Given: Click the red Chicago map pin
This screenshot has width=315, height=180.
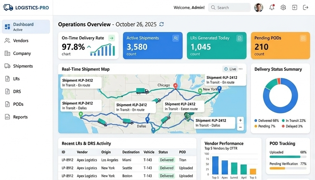Looking at the screenshot, I should coord(175,86).
